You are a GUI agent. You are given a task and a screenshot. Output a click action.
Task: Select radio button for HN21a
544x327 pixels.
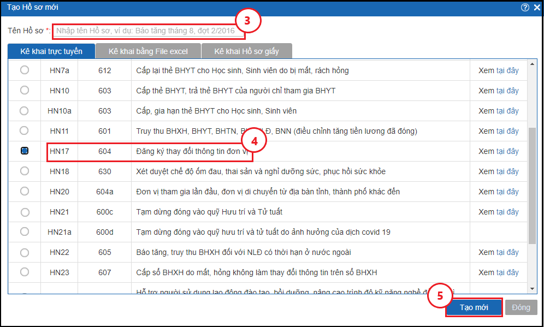pos(25,231)
